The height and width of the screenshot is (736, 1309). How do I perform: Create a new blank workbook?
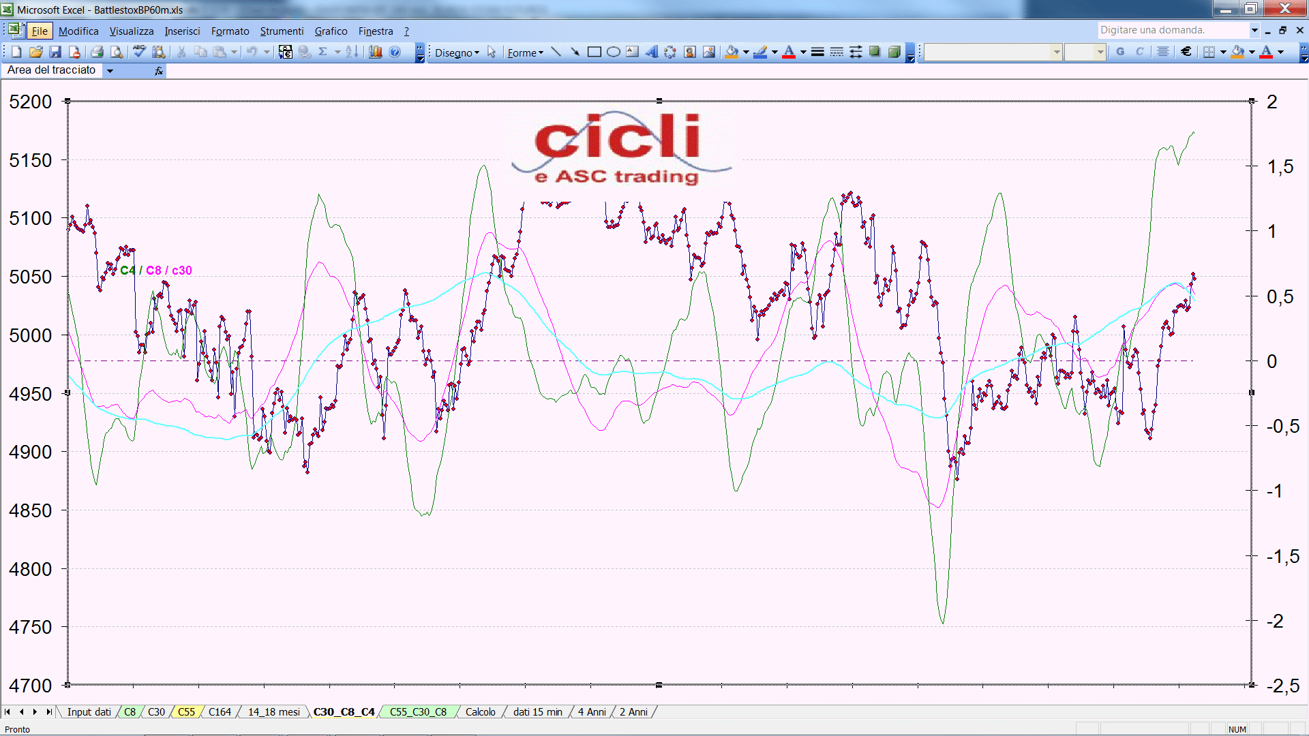[16, 52]
